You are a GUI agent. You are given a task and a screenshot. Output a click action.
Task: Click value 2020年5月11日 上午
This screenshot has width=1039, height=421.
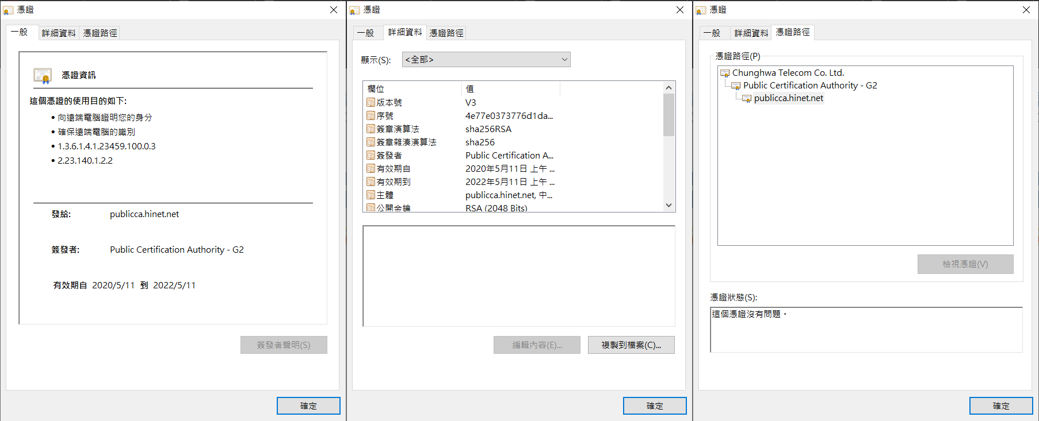click(x=510, y=168)
